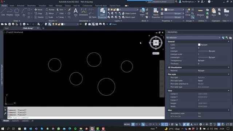The image size is (233, 131).
Task: Toggle Quick Select in Properties panel
Action: (x=230, y=38)
